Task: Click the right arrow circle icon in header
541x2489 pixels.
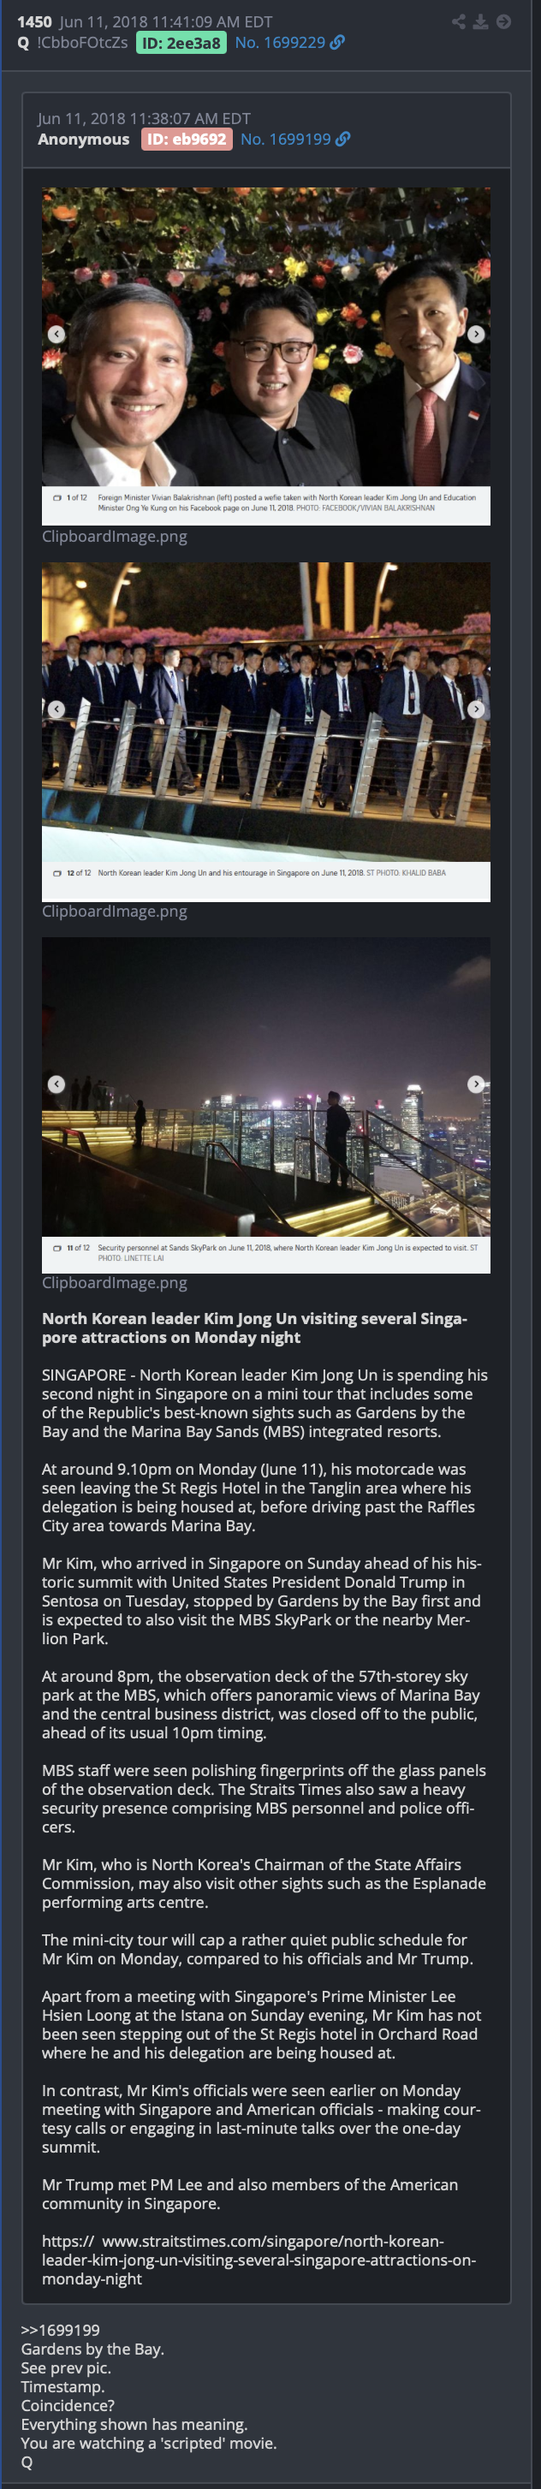Action: tap(503, 21)
